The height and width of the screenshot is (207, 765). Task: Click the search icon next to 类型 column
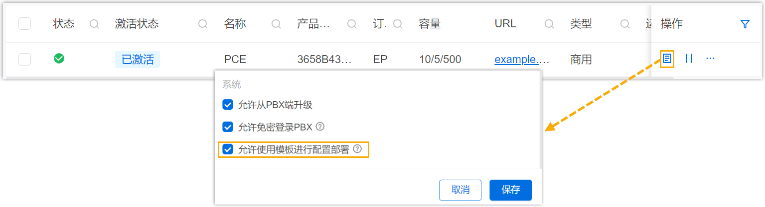click(x=625, y=24)
